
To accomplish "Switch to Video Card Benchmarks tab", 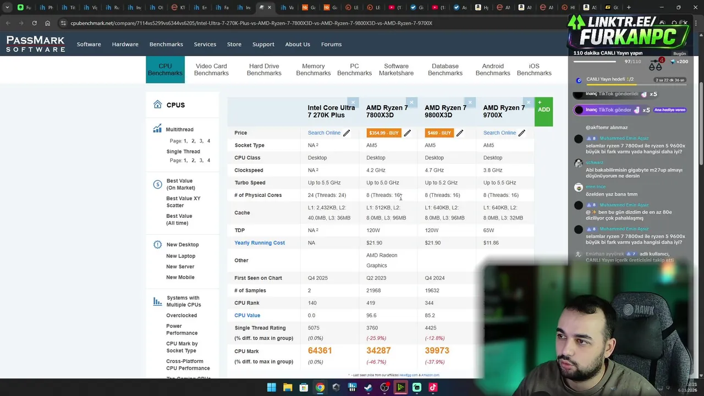I will [211, 69].
